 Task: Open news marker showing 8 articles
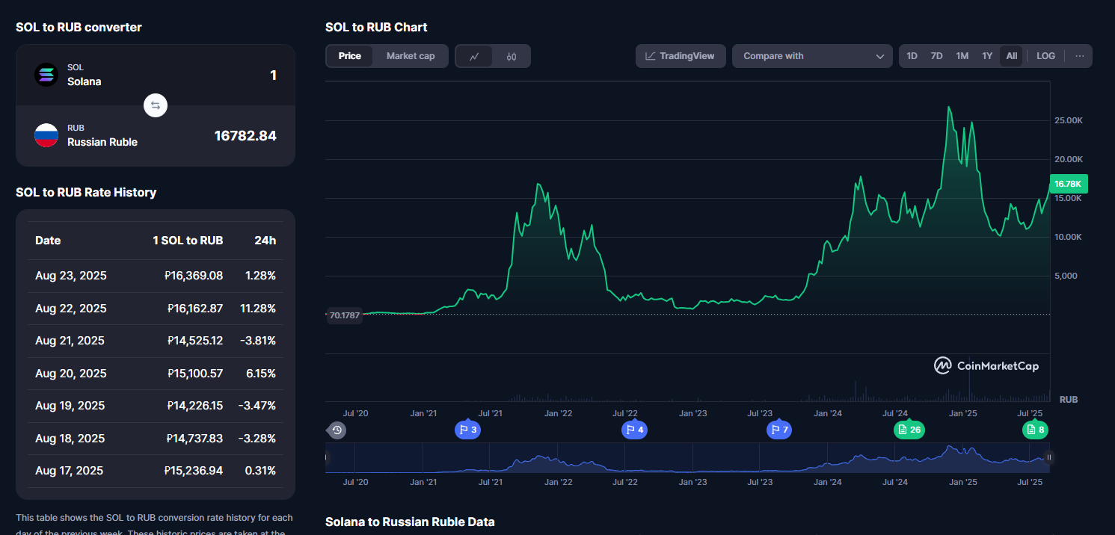(x=1036, y=430)
